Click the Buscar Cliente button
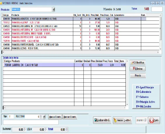 click(x=70, y=117)
